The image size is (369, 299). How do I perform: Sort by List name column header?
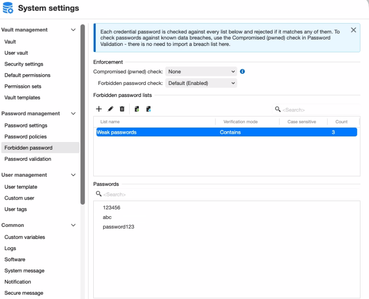(110, 122)
